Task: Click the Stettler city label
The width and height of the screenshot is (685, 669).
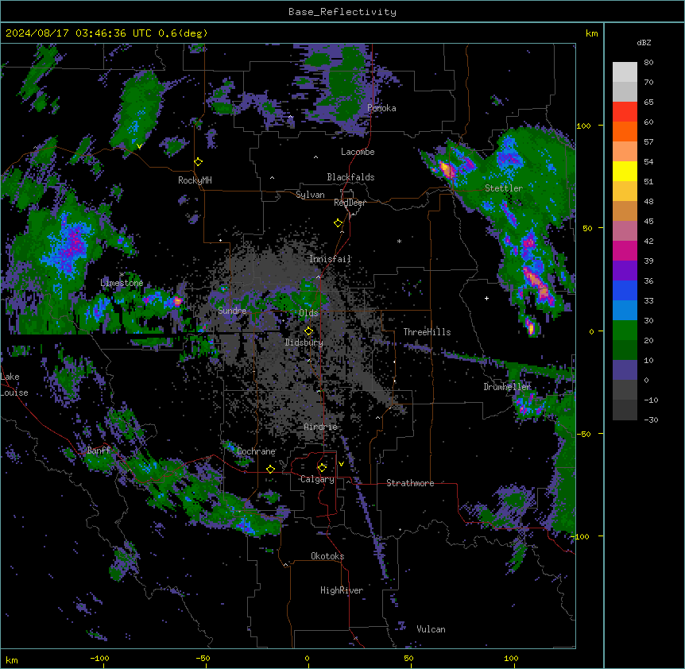Action: tap(504, 188)
